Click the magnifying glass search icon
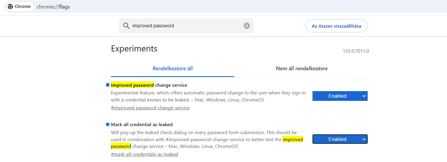Image resolution: width=447 pixels, height=162 pixels. tap(126, 26)
